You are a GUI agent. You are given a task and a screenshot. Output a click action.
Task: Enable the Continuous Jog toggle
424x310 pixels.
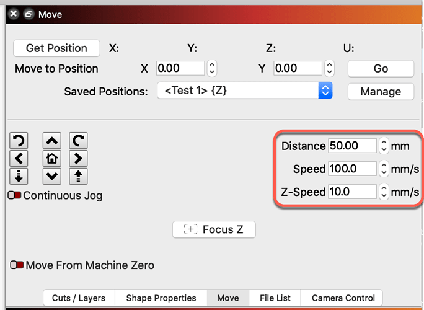pos(15,195)
